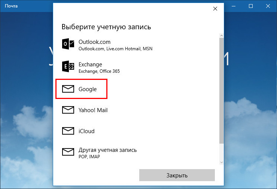277x189 pixels.
Task: Click the 'Exchange, Office 365' subtitle
Action: [99, 71]
